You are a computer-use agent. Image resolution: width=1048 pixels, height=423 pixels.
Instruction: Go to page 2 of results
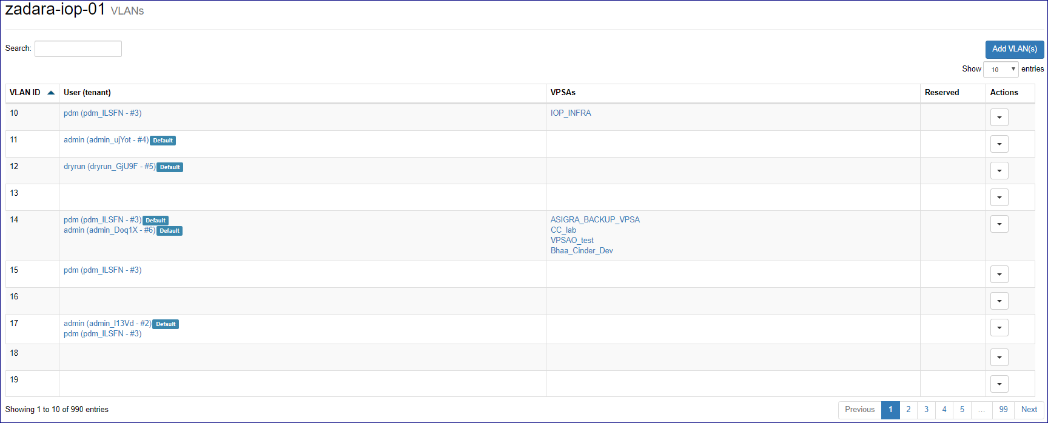tap(908, 410)
